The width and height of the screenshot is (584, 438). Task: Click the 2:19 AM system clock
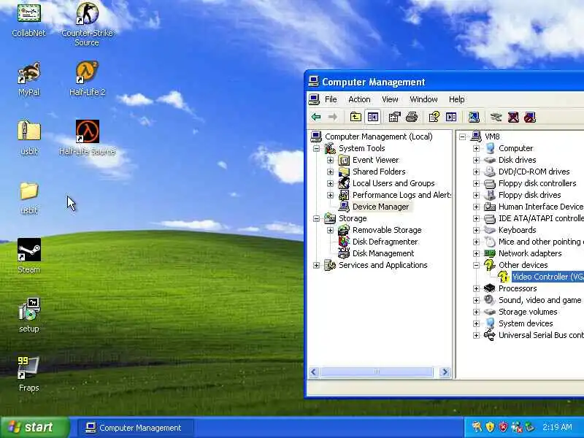coord(557,427)
